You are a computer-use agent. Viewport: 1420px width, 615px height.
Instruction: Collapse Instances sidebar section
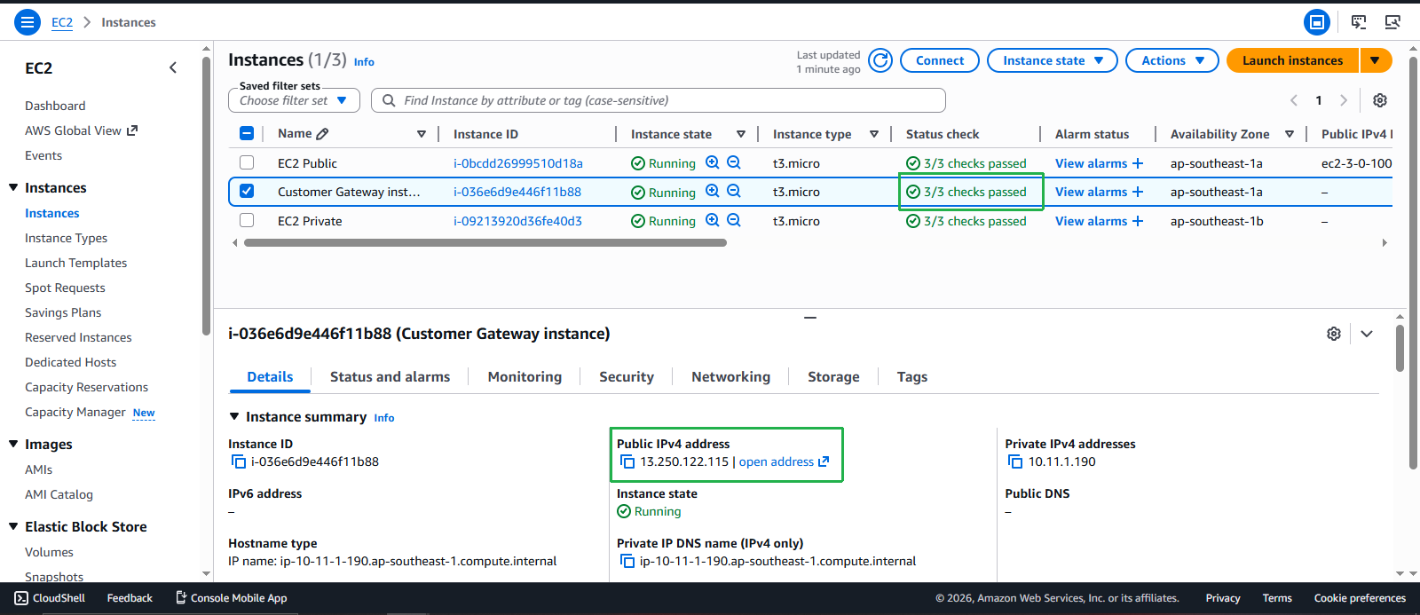13,187
